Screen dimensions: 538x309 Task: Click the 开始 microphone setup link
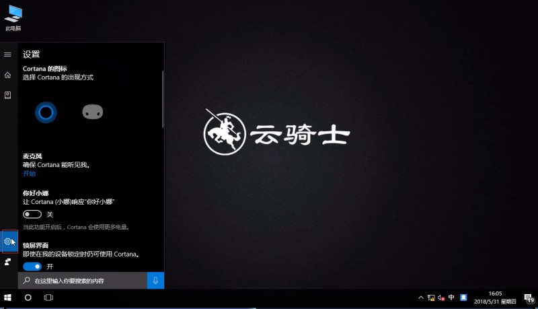point(29,174)
